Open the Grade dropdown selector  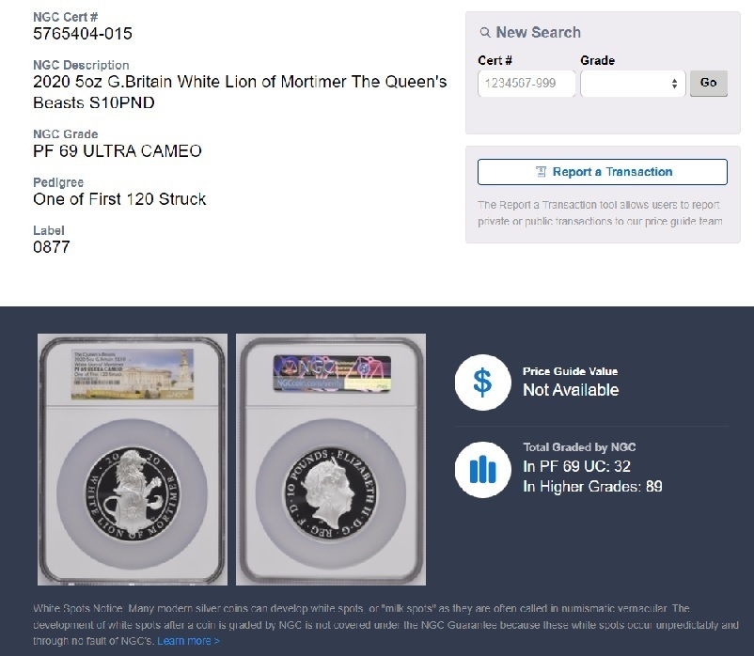[x=633, y=84]
